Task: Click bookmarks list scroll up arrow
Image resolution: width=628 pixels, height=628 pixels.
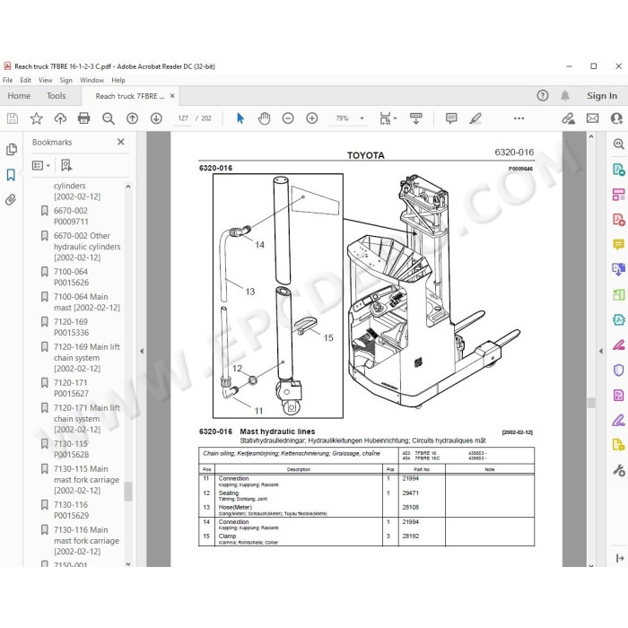Action: tap(128, 187)
